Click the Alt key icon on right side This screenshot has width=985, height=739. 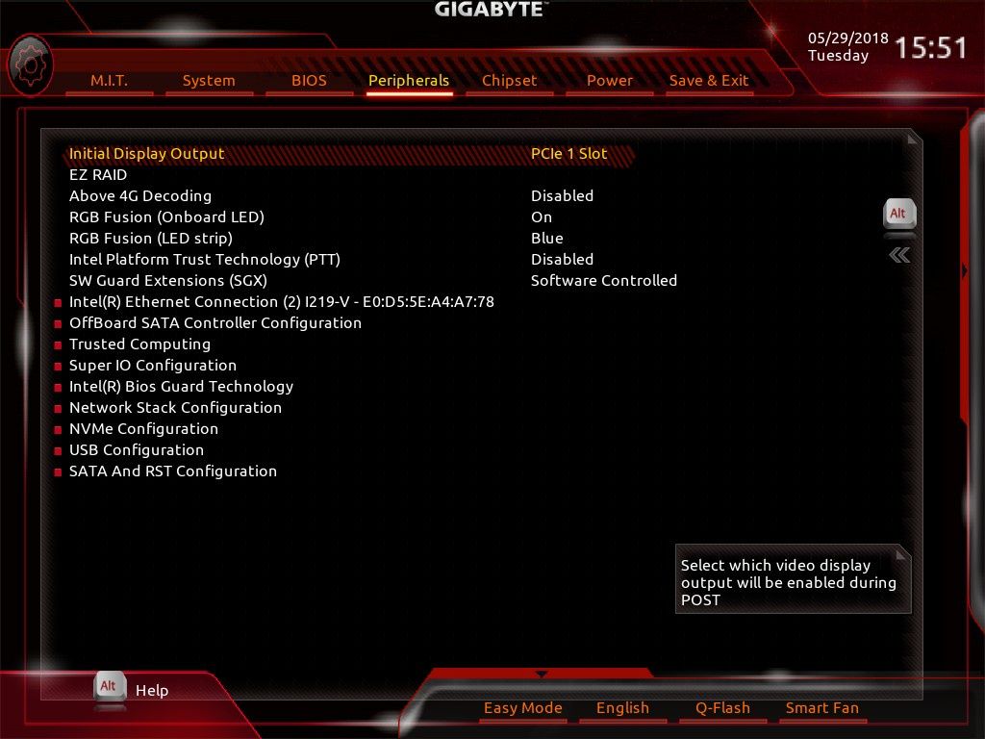(899, 215)
